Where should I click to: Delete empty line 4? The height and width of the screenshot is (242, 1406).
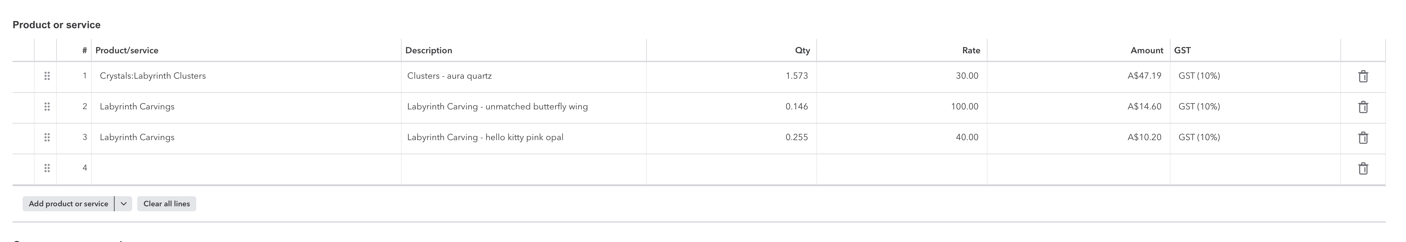pyautogui.click(x=1363, y=168)
